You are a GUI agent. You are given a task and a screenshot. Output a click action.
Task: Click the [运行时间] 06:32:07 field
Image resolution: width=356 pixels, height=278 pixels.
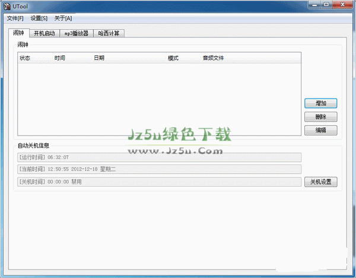point(160,157)
